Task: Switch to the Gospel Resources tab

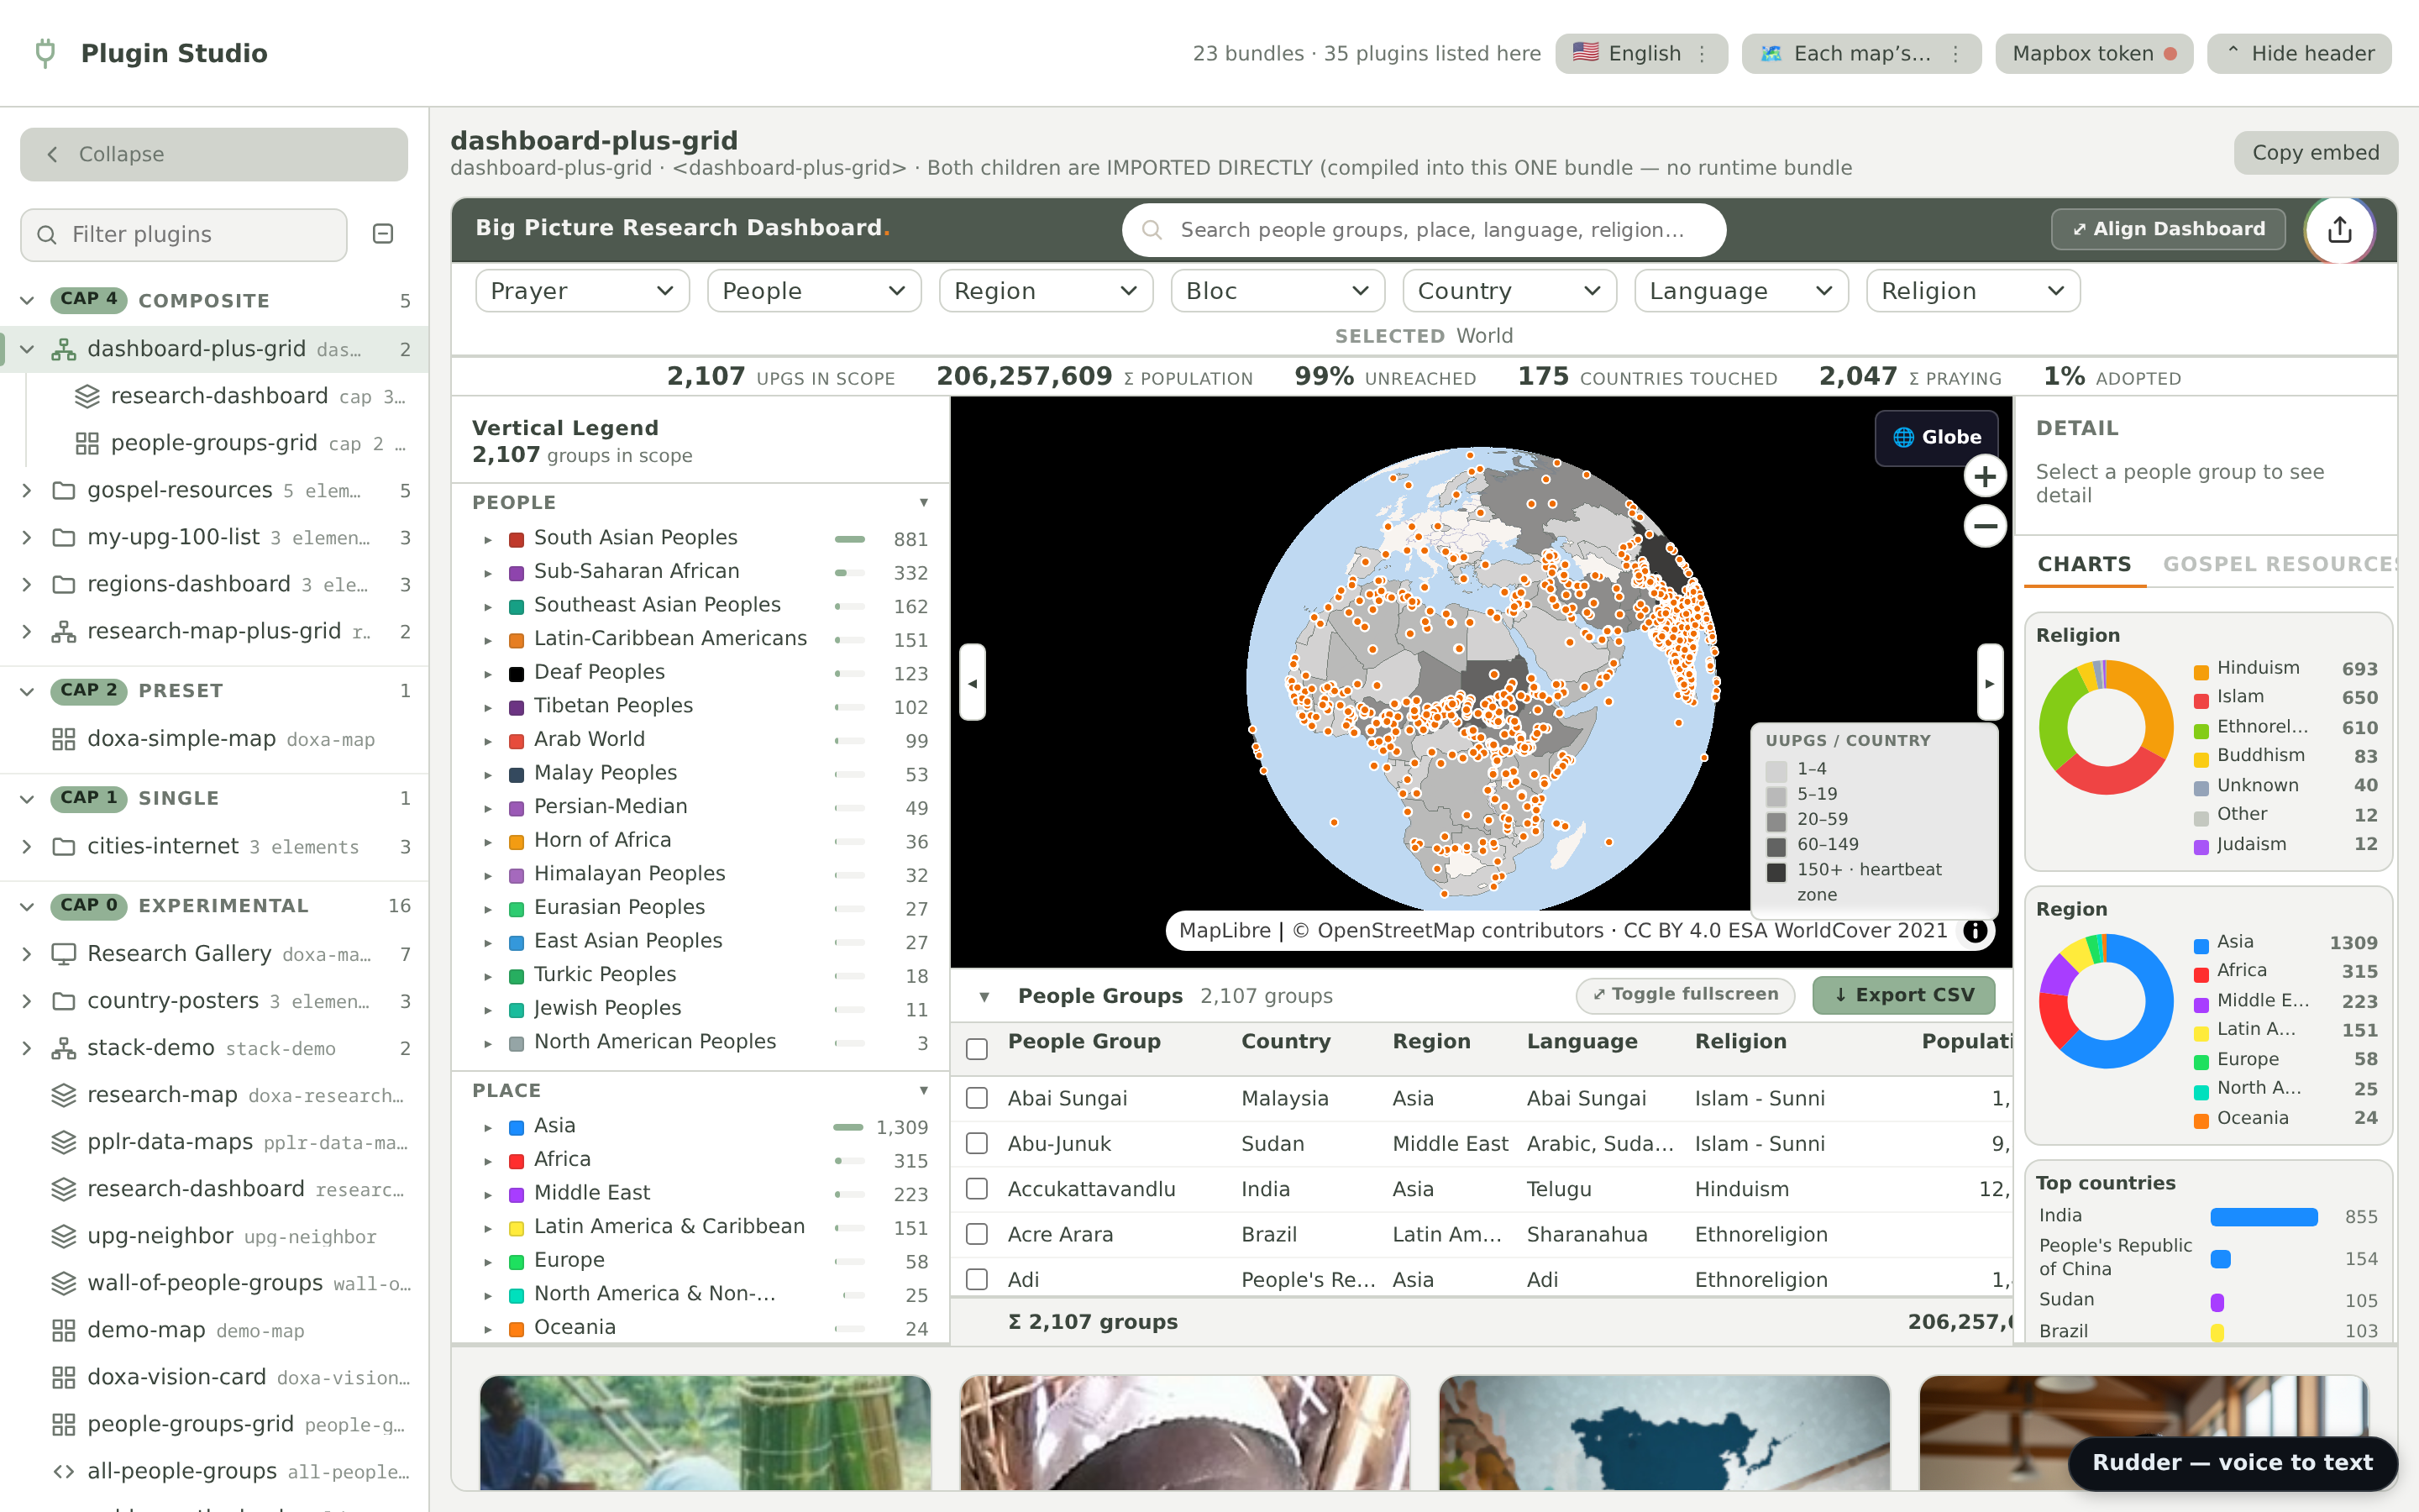Action: (2280, 564)
